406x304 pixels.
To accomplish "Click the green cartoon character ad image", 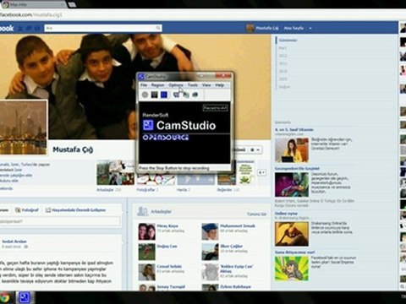I will [x=292, y=269].
